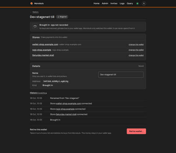176x153 pixels.
Task: Open the Invites navigation item
Action: (114, 4)
